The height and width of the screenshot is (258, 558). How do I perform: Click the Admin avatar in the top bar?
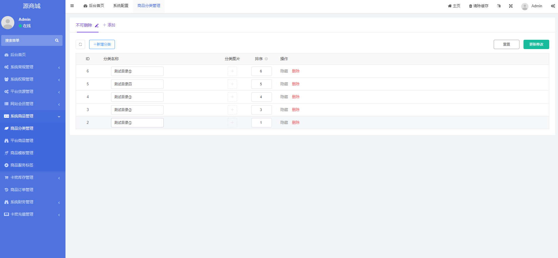(525, 6)
